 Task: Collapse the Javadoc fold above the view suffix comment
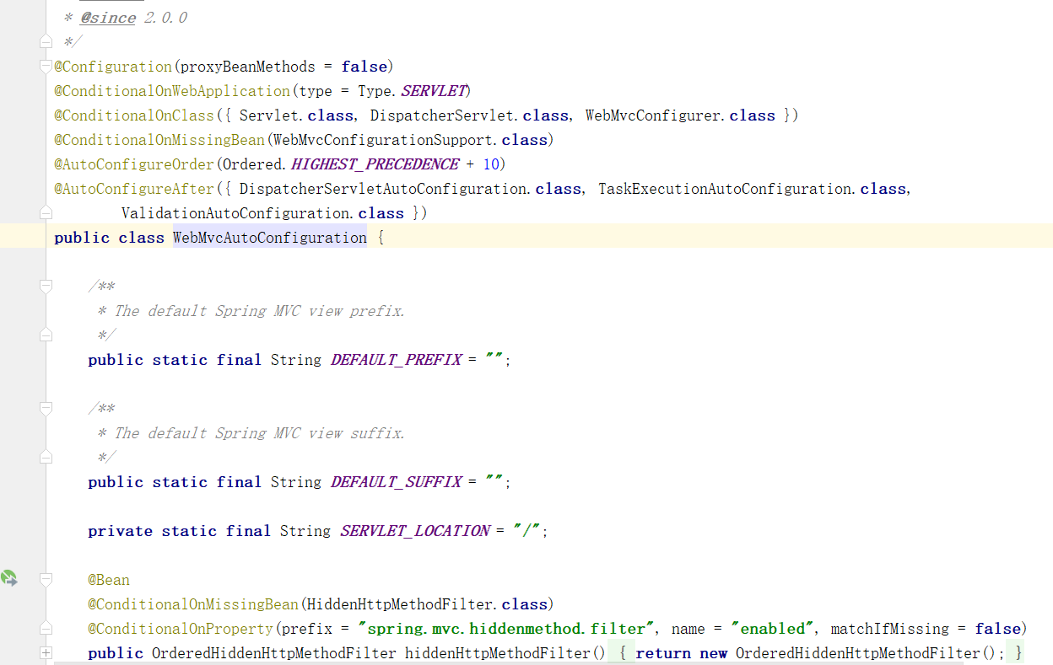click(46, 408)
